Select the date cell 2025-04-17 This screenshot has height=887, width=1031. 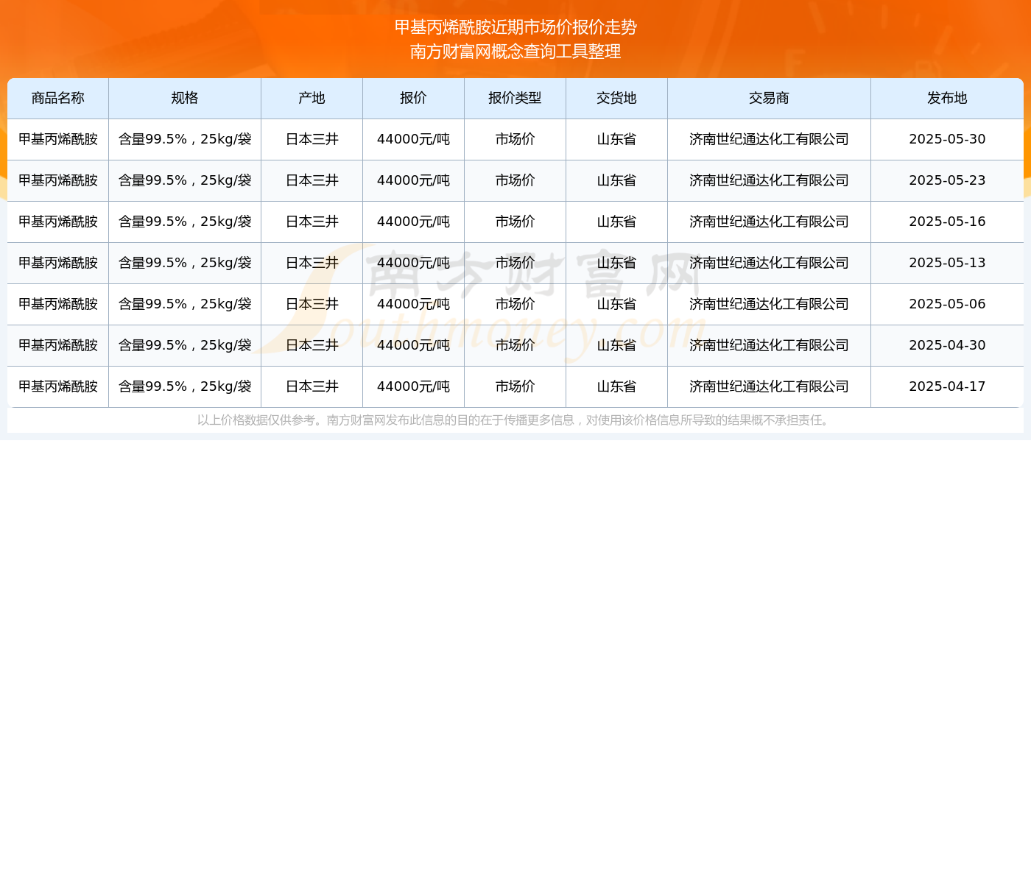point(947,386)
